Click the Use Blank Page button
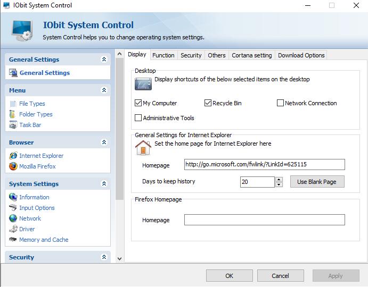368x287 pixels. [317, 182]
